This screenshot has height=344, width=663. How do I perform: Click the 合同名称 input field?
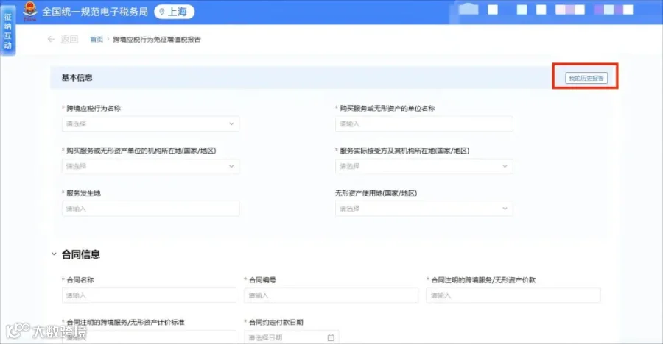tap(149, 295)
